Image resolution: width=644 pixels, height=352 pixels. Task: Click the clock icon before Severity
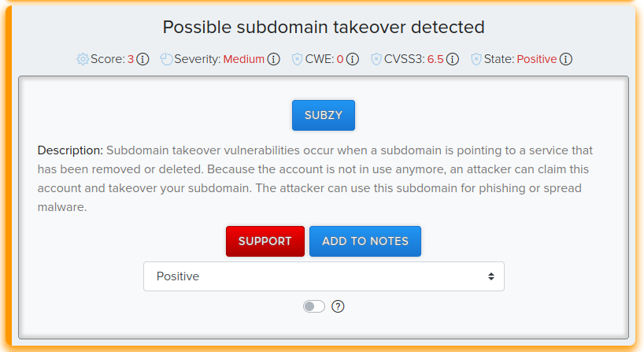coord(166,59)
